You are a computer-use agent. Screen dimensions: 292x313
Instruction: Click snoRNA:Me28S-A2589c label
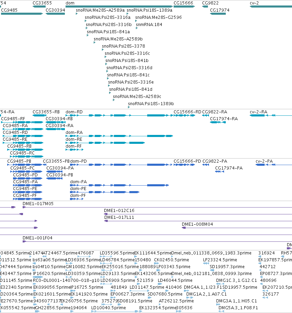click(137, 97)
